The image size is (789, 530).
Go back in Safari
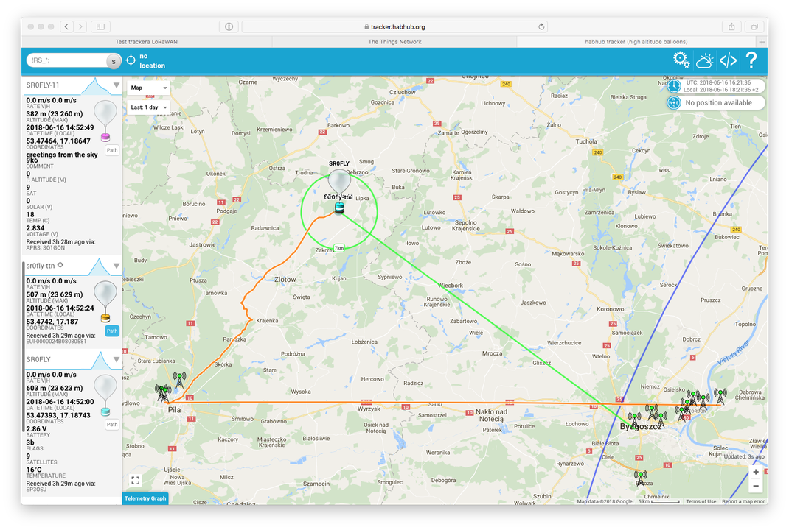click(x=67, y=26)
